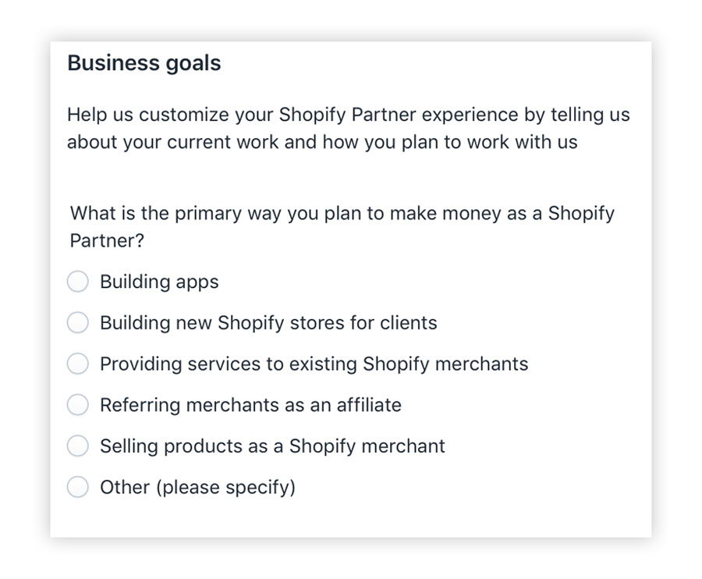702x579 pixels.
Task: Select the Building apps radio button
Action: pos(77,282)
